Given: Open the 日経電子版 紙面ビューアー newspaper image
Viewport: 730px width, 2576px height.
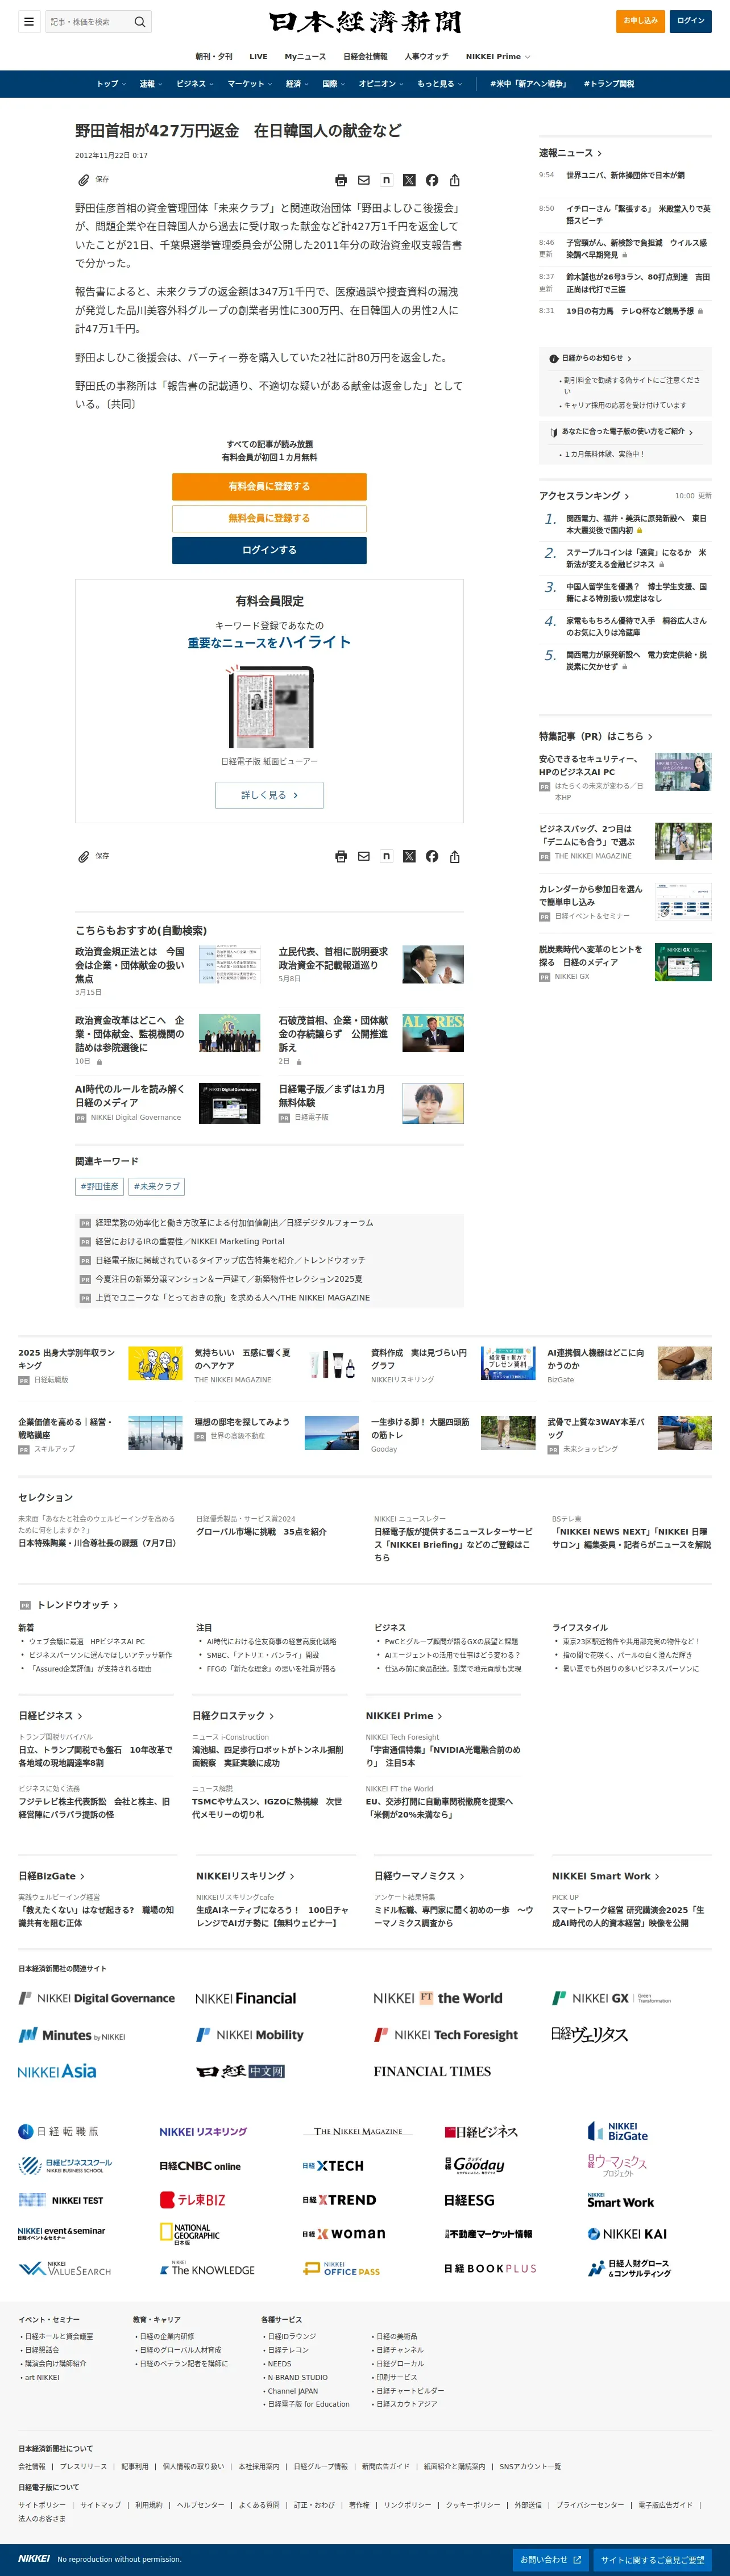Looking at the screenshot, I should (x=269, y=707).
